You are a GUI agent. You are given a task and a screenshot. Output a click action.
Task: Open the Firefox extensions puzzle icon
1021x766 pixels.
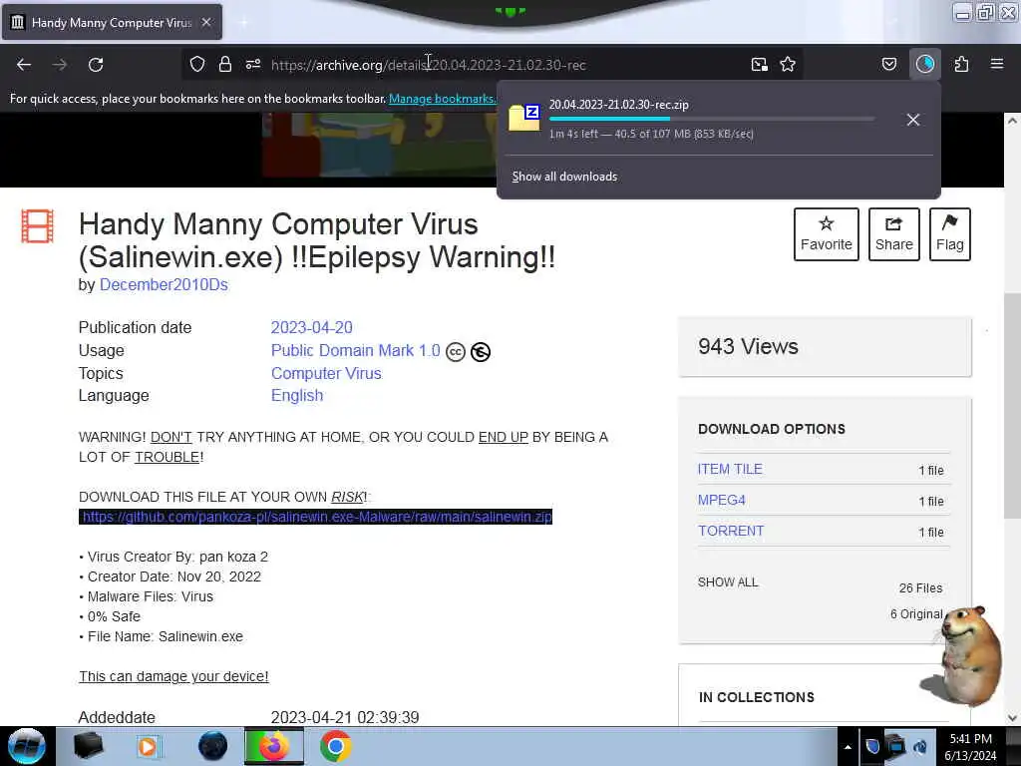[x=962, y=65]
